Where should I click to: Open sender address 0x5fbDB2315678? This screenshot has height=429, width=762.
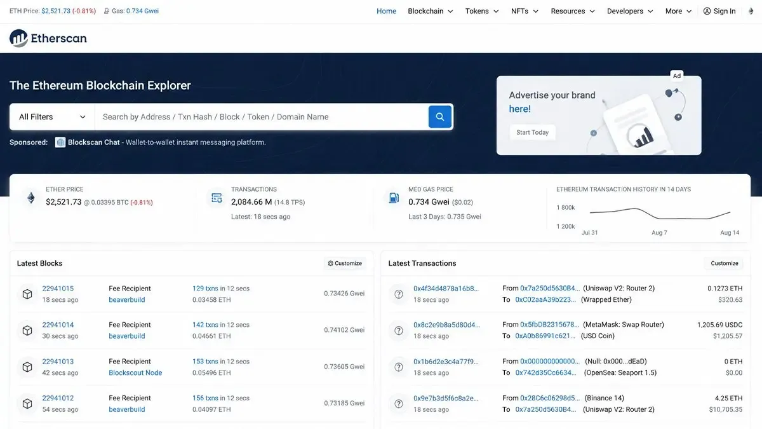(550, 325)
